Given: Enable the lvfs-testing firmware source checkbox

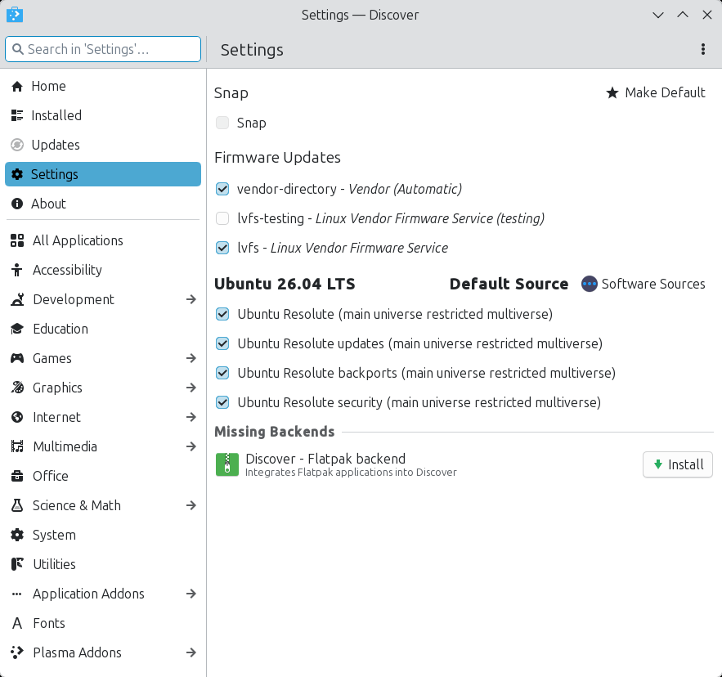Looking at the screenshot, I should point(222,218).
